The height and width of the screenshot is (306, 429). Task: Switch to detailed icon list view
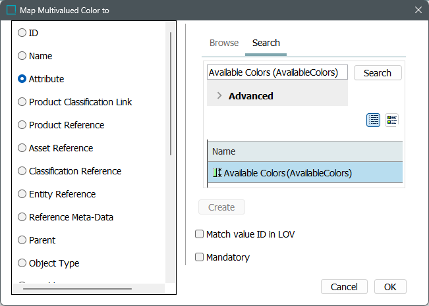[392, 120]
